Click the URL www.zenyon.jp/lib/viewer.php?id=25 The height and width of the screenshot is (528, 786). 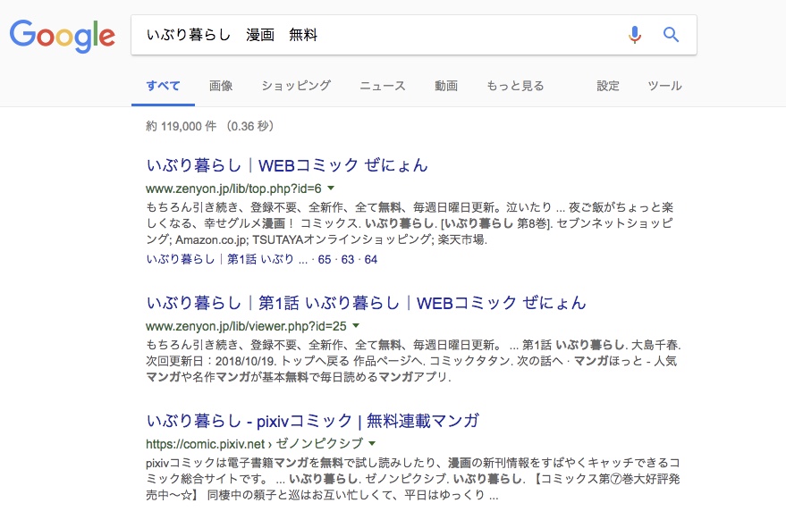click(x=246, y=326)
